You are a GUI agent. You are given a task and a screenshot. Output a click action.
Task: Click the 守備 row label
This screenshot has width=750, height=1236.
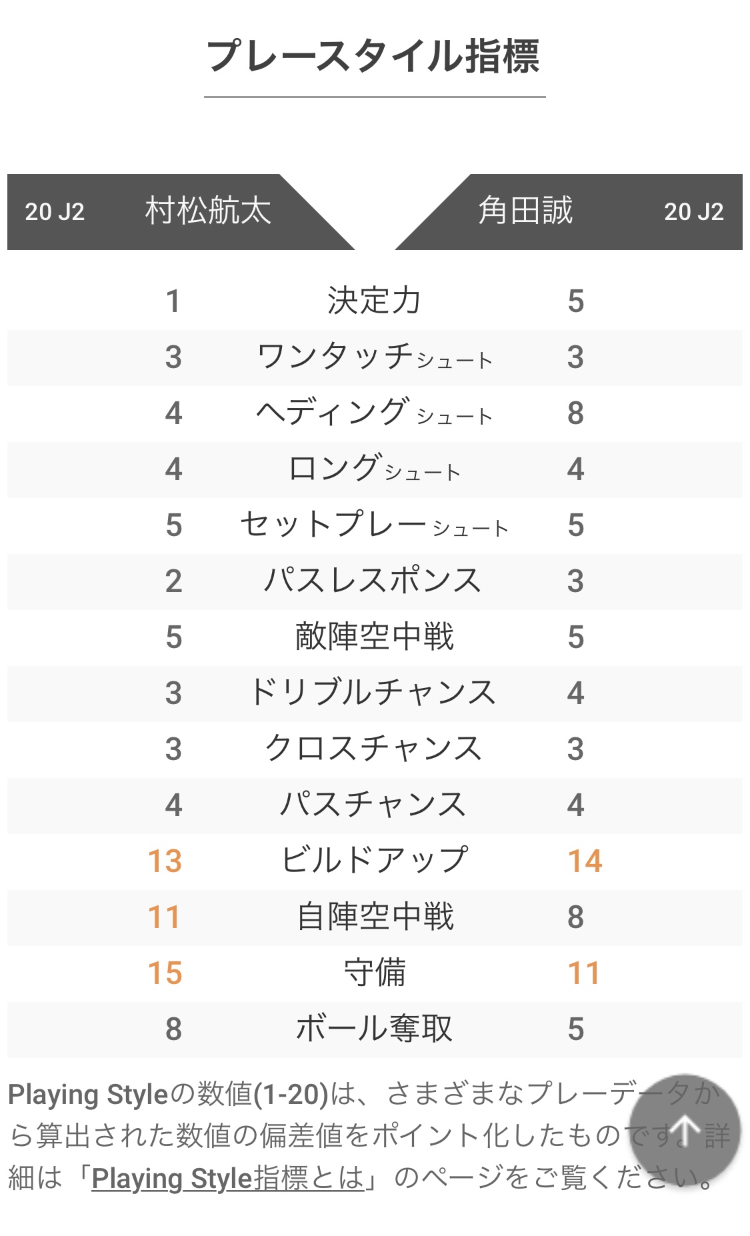374,973
